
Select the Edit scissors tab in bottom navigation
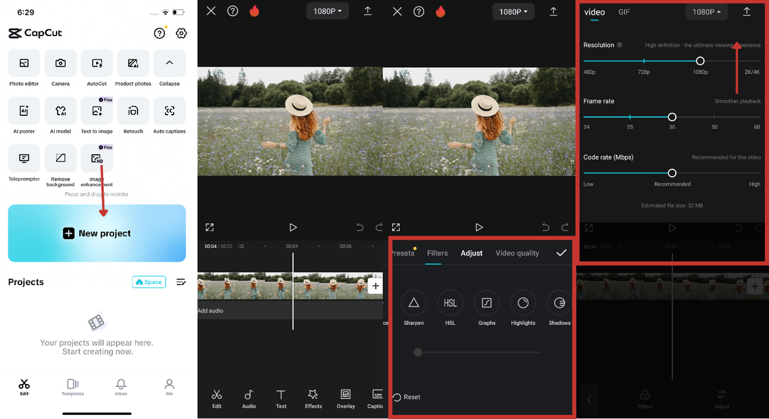click(x=24, y=387)
